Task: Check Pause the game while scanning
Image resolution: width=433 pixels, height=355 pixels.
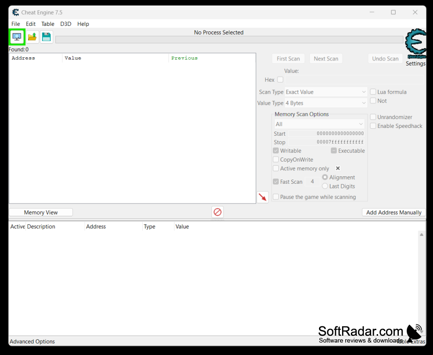Action: coord(276,197)
